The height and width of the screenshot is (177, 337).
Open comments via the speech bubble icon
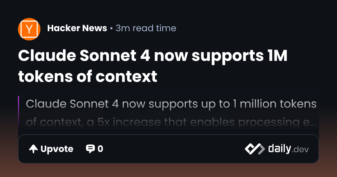90,149
